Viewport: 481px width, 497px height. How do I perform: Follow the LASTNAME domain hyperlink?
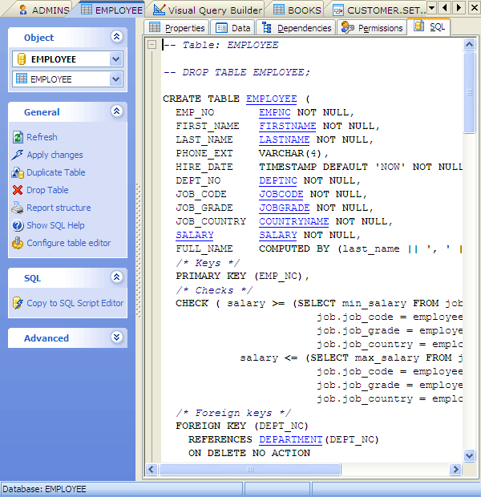(285, 139)
